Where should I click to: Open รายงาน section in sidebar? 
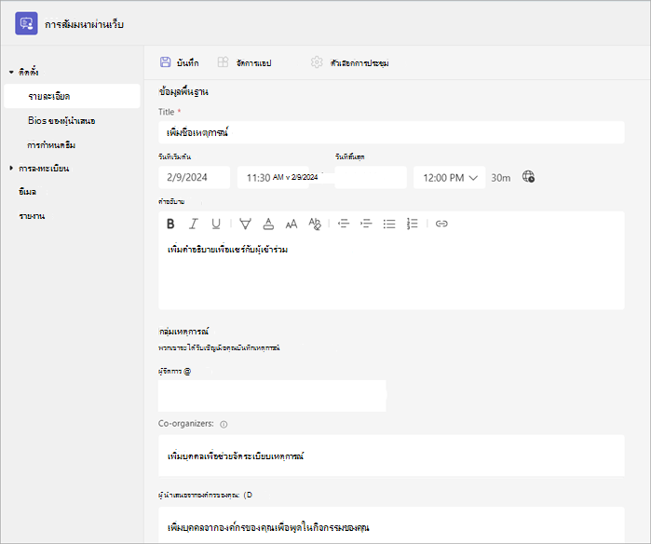point(32,216)
